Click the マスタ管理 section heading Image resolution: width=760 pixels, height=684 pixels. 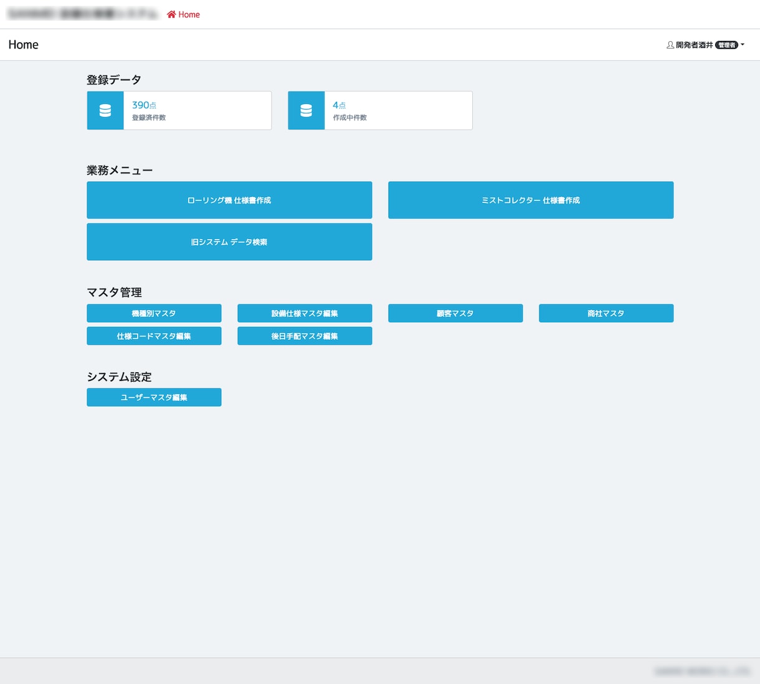tap(115, 292)
